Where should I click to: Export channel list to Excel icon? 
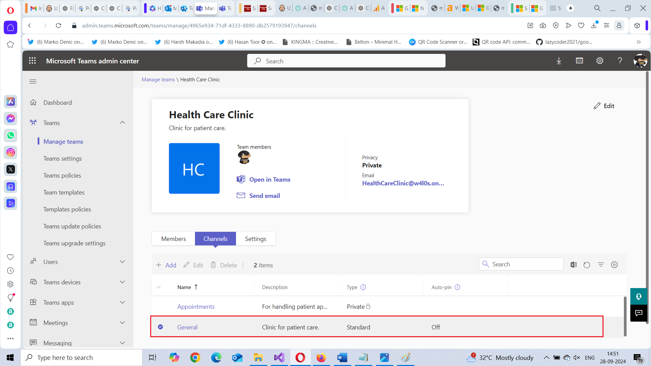point(574,265)
